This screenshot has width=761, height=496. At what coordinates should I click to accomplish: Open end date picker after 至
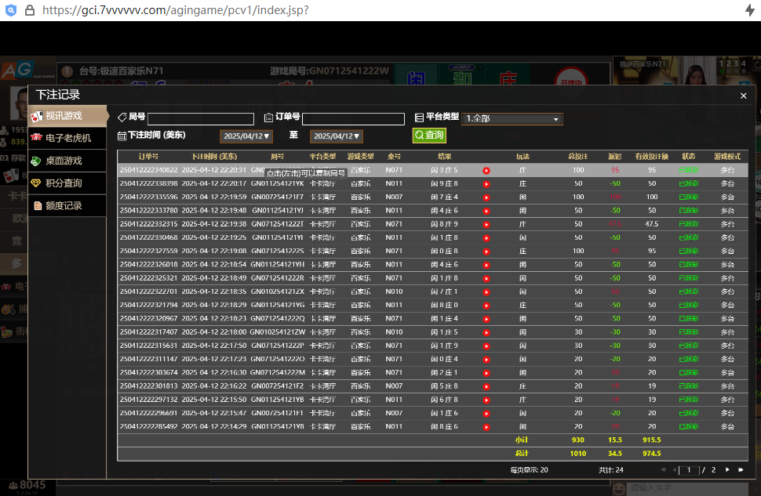click(337, 136)
